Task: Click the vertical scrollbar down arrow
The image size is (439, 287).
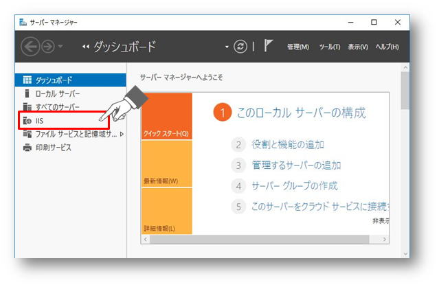Action: (x=405, y=254)
